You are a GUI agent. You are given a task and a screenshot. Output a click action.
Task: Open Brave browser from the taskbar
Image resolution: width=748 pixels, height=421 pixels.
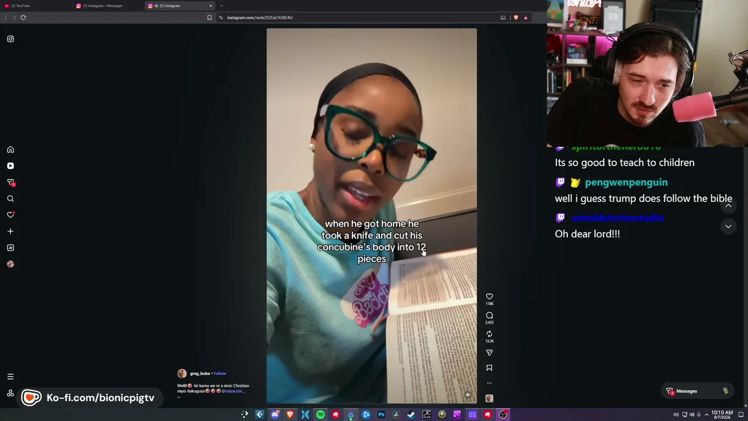coord(290,415)
